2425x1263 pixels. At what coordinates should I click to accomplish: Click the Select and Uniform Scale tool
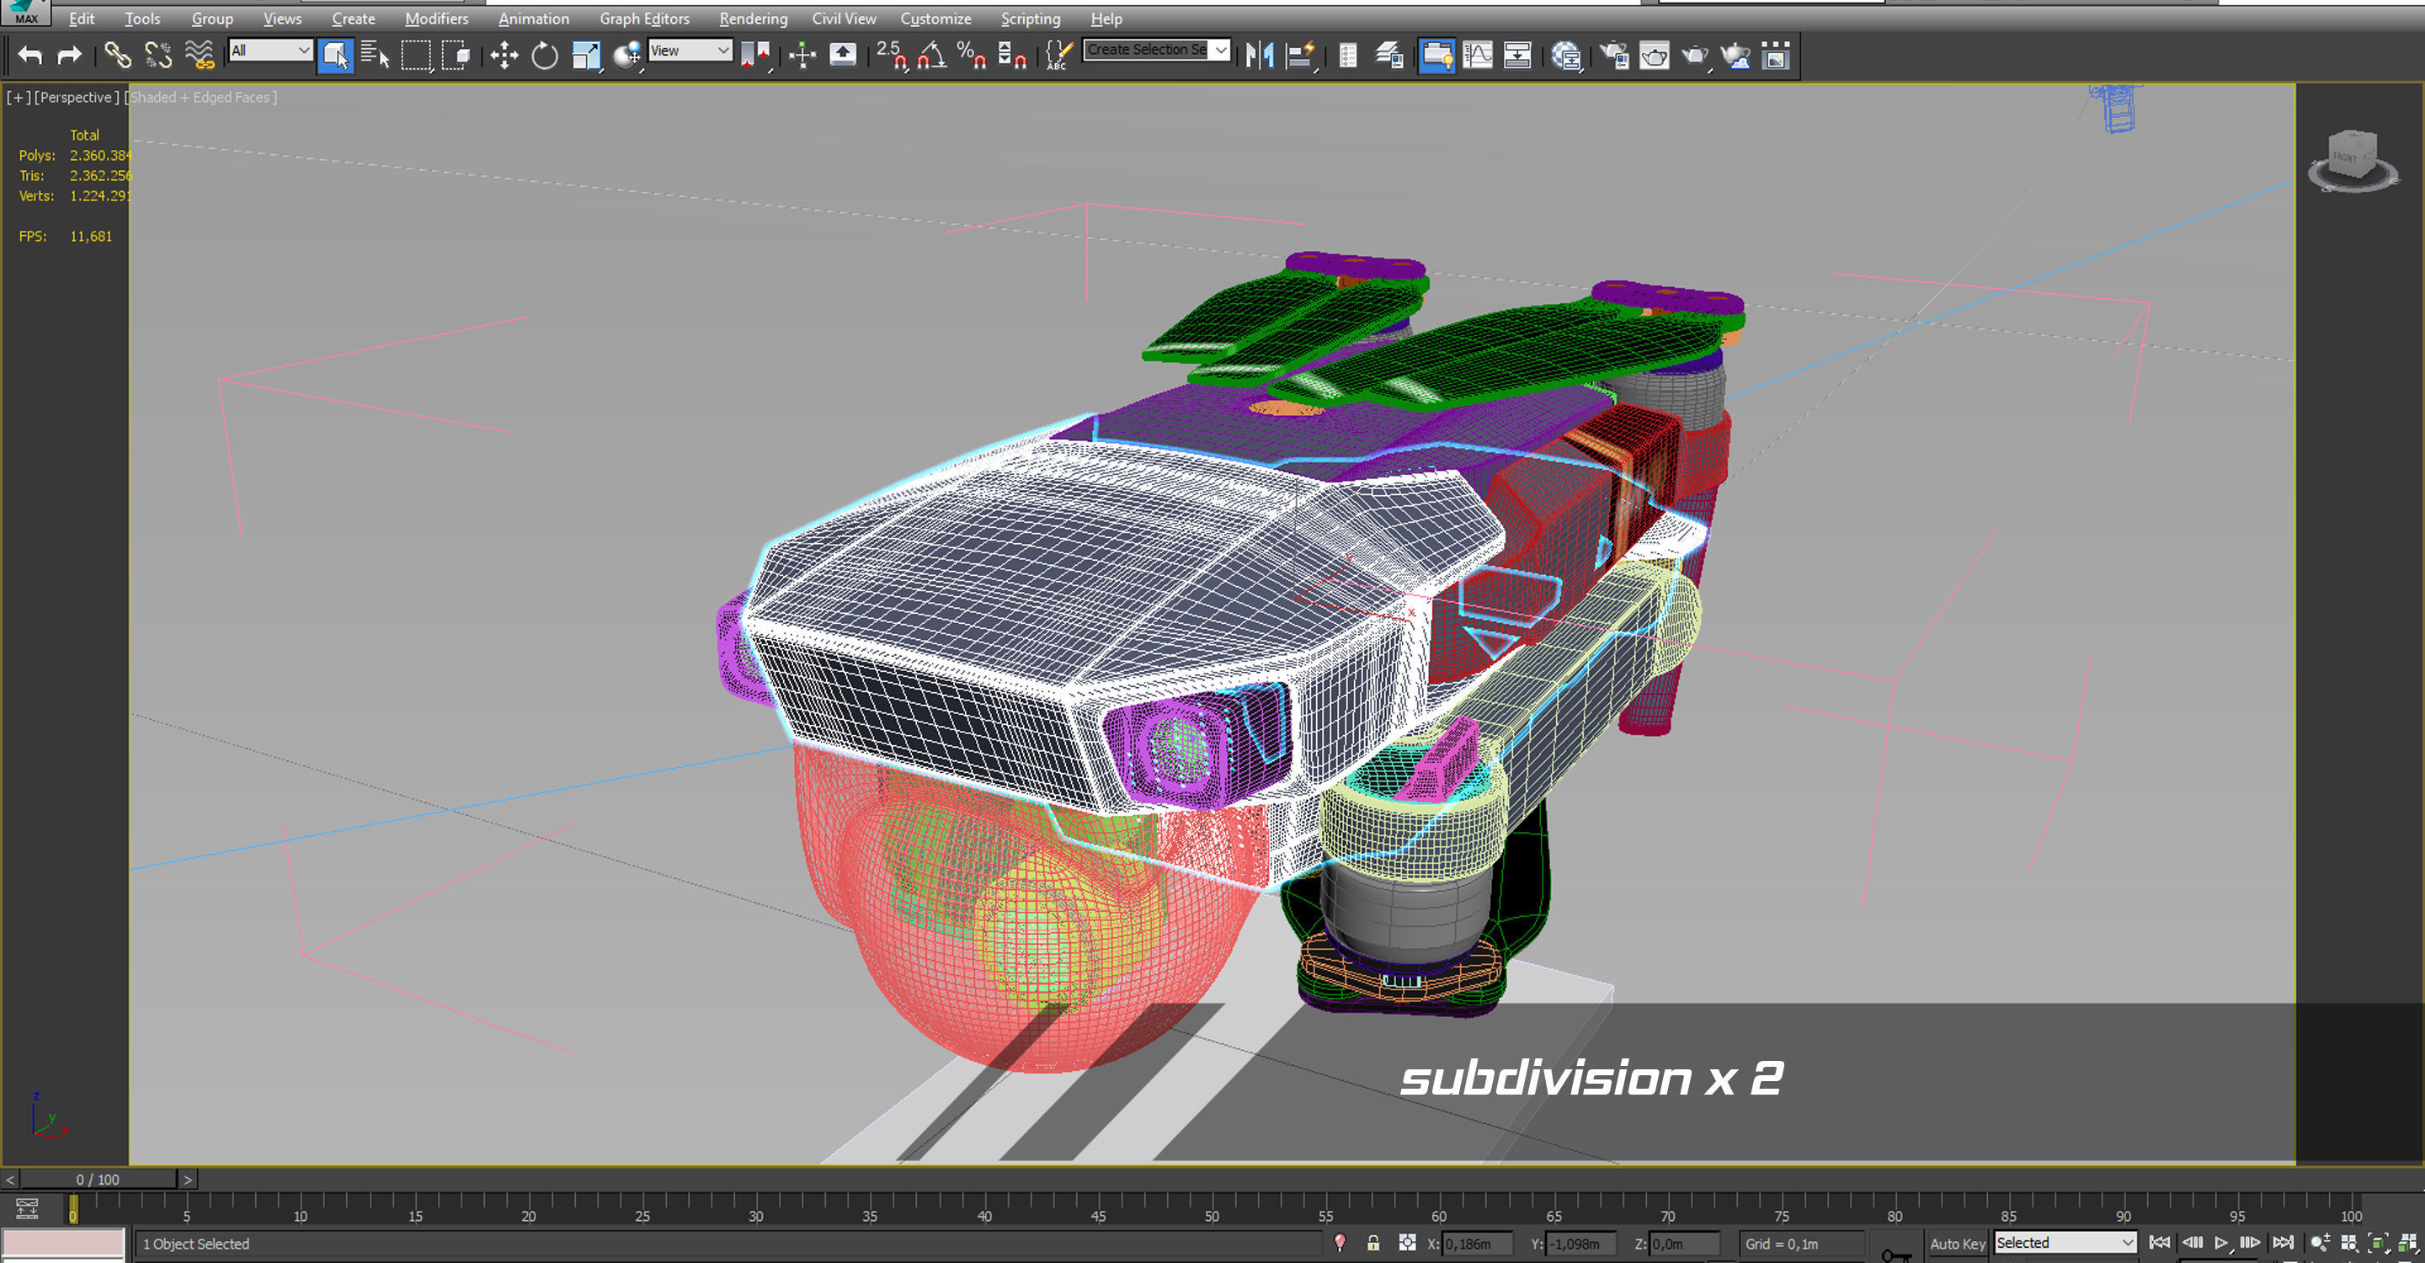point(585,56)
